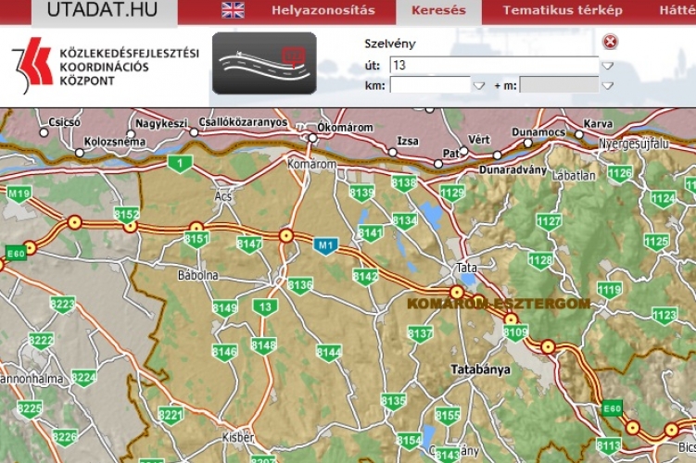
Task: Click the M1 motorway shield on map
Action: tap(324, 245)
